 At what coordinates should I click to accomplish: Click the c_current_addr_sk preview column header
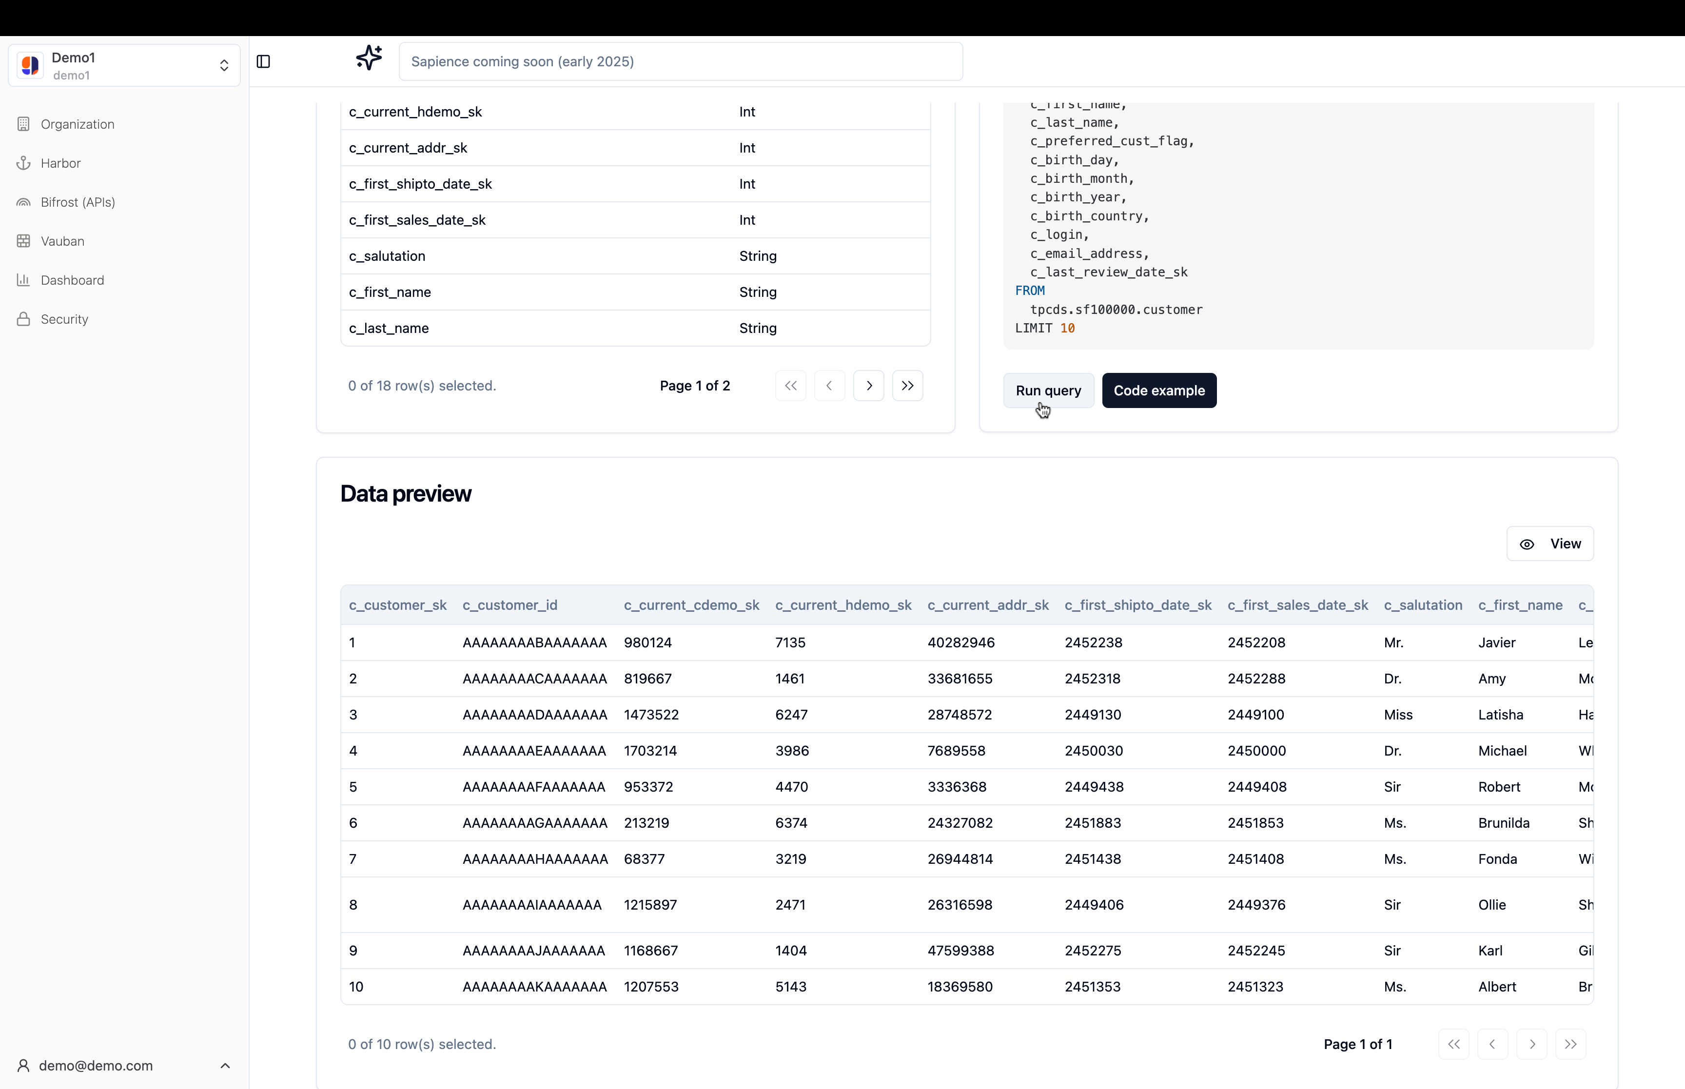click(x=988, y=604)
